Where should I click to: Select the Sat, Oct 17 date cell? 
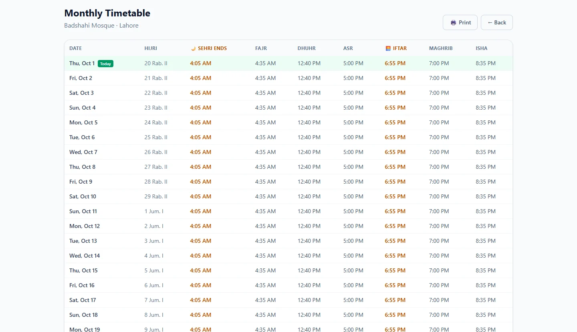click(83, 300)
